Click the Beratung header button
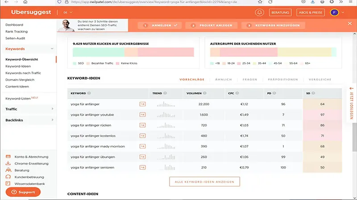This screenshot has height=200, width=357. (x=280, y=12)
